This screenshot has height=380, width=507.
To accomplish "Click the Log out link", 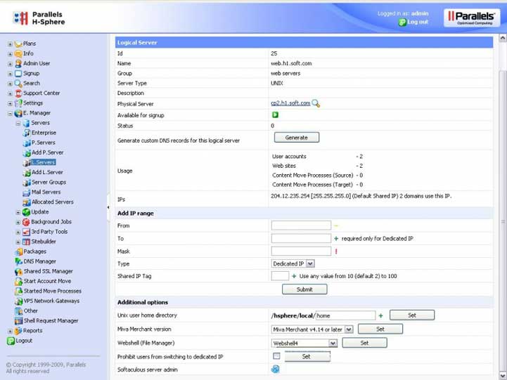I will (x=417, y=22).
